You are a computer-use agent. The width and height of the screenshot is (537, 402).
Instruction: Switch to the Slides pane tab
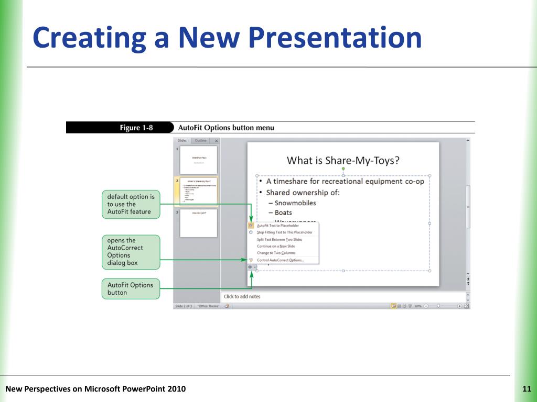tap(182, 140)
